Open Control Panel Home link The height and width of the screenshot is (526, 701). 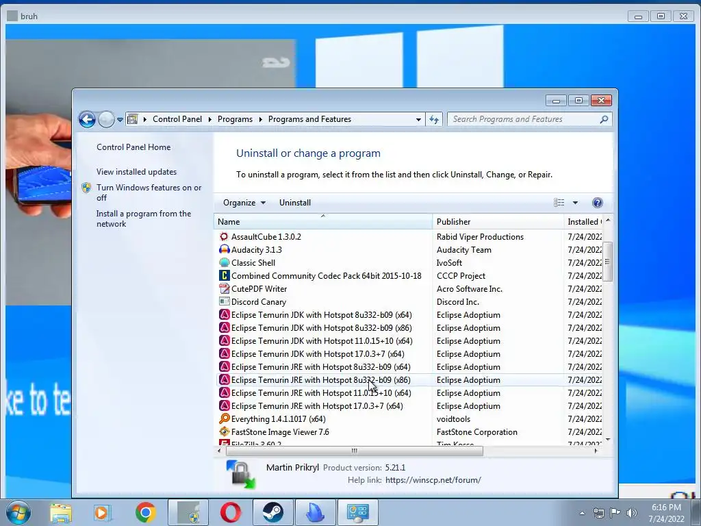(133, 147)
